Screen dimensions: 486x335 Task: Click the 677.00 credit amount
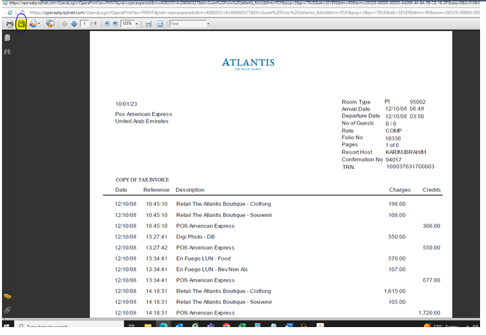[x=431, y=280]
